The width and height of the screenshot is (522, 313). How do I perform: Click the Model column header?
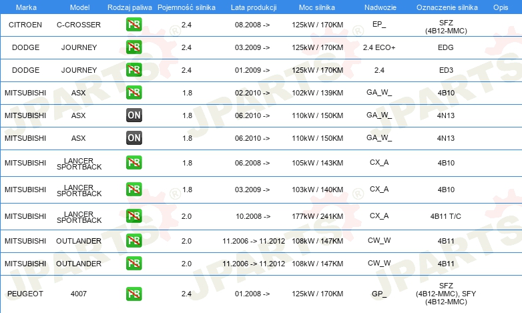[79, 7]
